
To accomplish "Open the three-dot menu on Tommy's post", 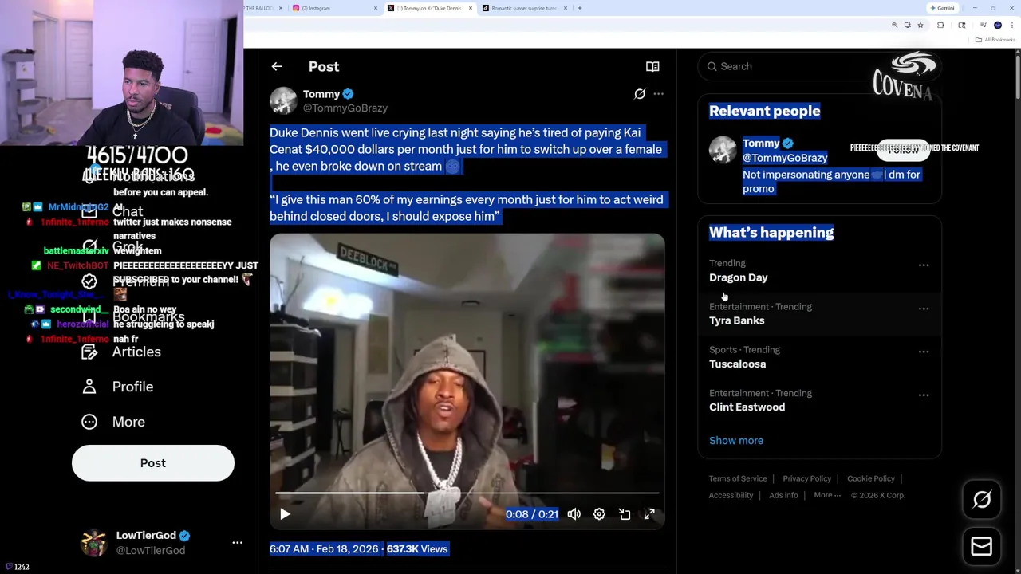I will [658, 94].
